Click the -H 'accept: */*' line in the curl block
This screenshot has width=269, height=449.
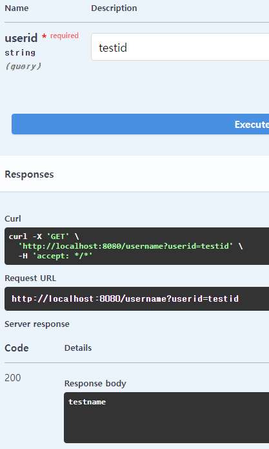pos(55,256)
